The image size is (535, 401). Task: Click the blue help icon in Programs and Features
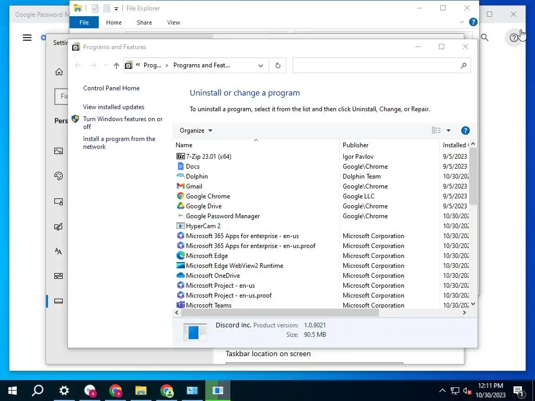click(x=465, y=131)
